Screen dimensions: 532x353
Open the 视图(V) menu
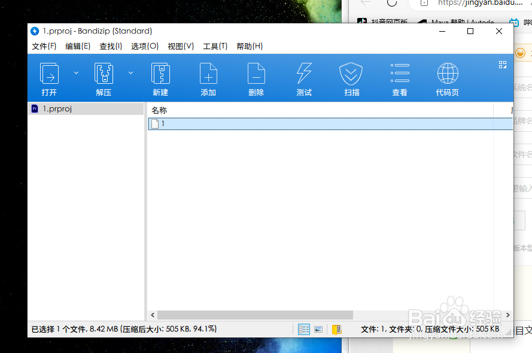tap(181, 46)
